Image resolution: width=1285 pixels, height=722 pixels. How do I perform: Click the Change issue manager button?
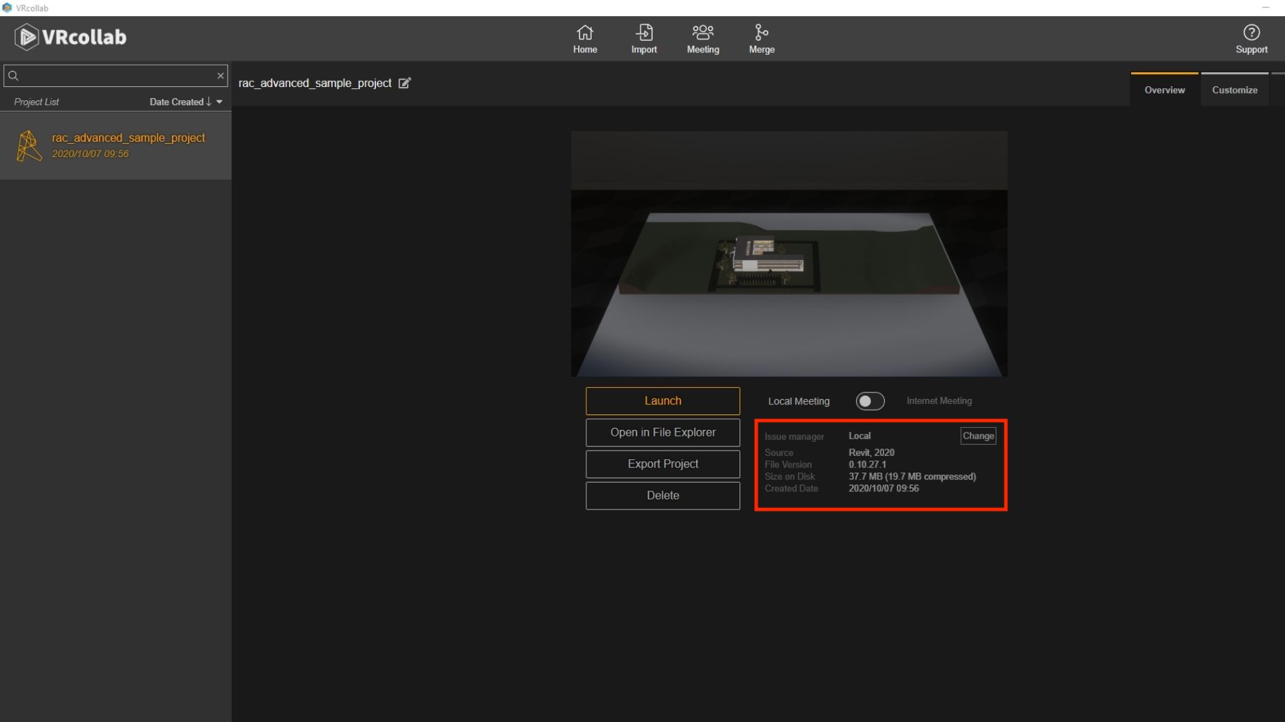(x=978, y=436)
